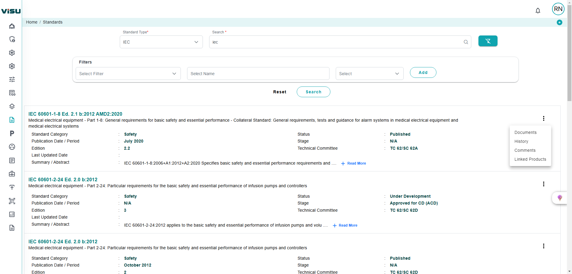Select Linked Products in context menu
This screenshot has height=274, width=572.
pyautogui.click(x=530, y=159)
